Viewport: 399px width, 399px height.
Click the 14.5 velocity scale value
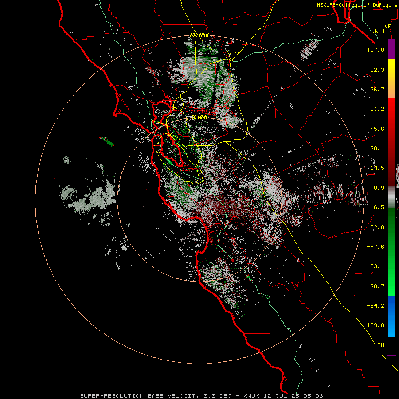click(377, 168)
